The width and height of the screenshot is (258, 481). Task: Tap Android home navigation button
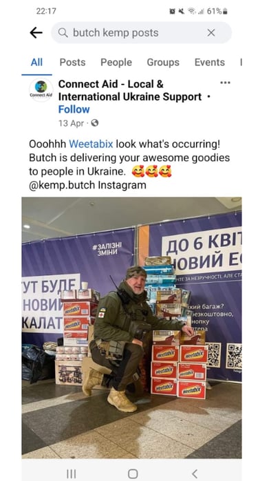[x=133, y=474]
